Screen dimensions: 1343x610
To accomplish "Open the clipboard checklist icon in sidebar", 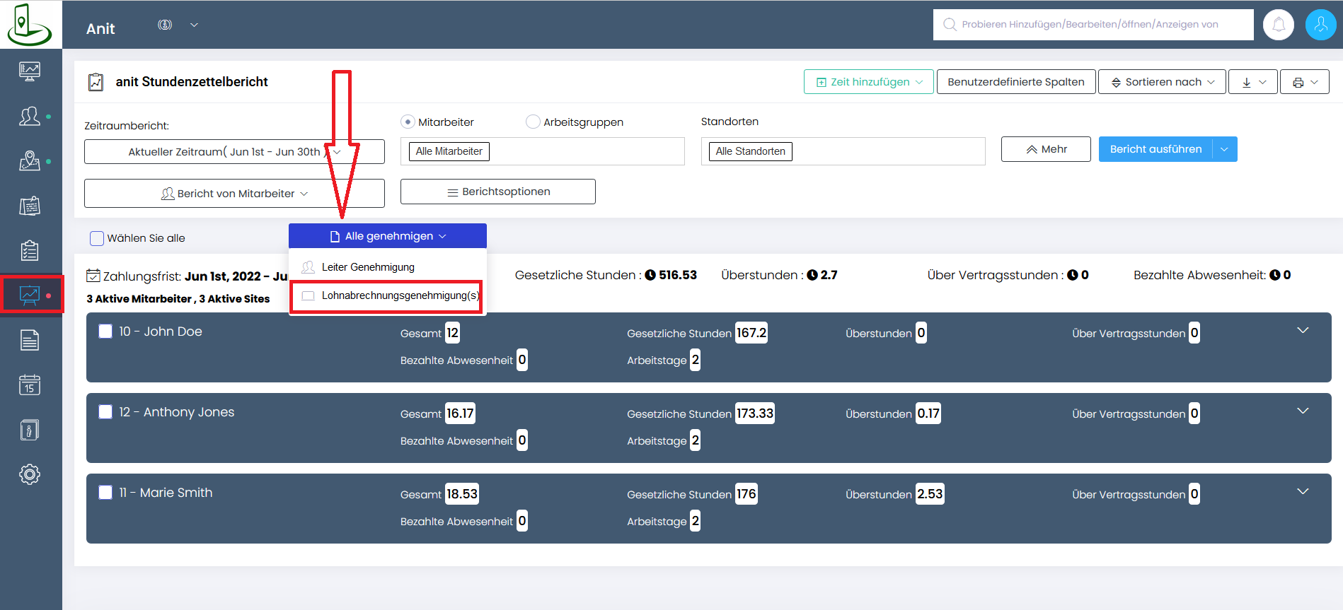I will [30, 251].
